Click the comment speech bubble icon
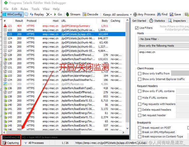 pyautogui.click(x=26, y=14)
